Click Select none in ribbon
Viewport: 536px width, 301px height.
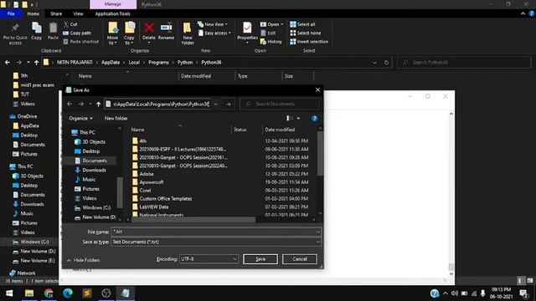pyautogui.click(x=305, y=33)
